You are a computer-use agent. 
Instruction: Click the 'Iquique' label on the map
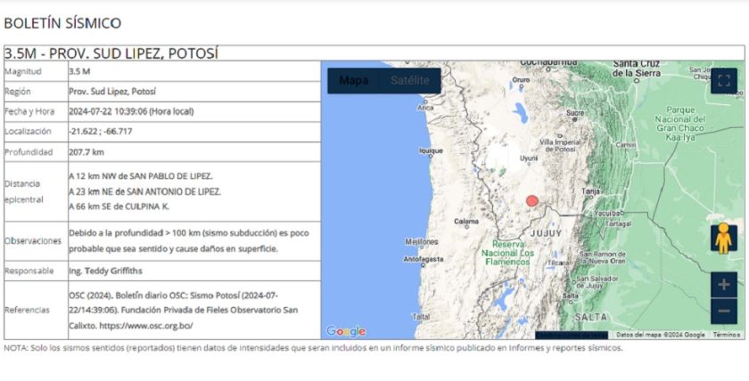431,150
